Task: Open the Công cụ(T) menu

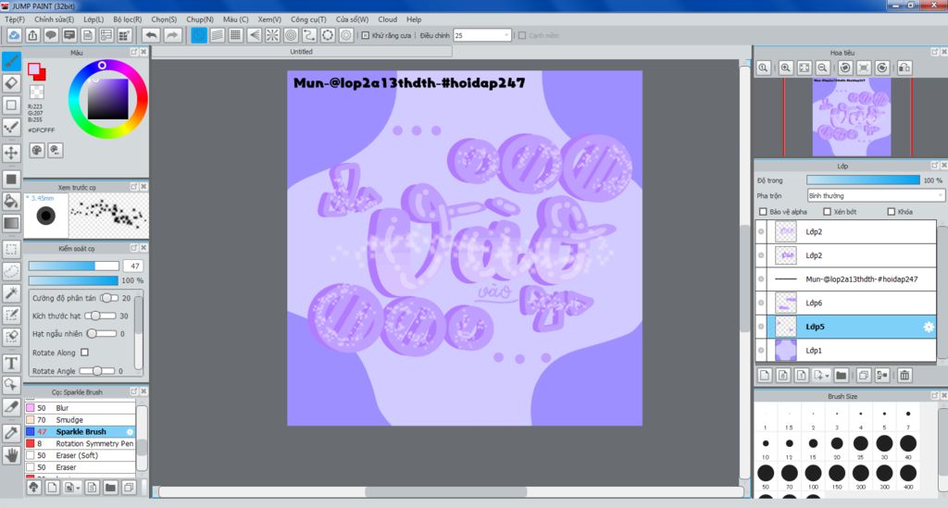Action: click(307, 19)
